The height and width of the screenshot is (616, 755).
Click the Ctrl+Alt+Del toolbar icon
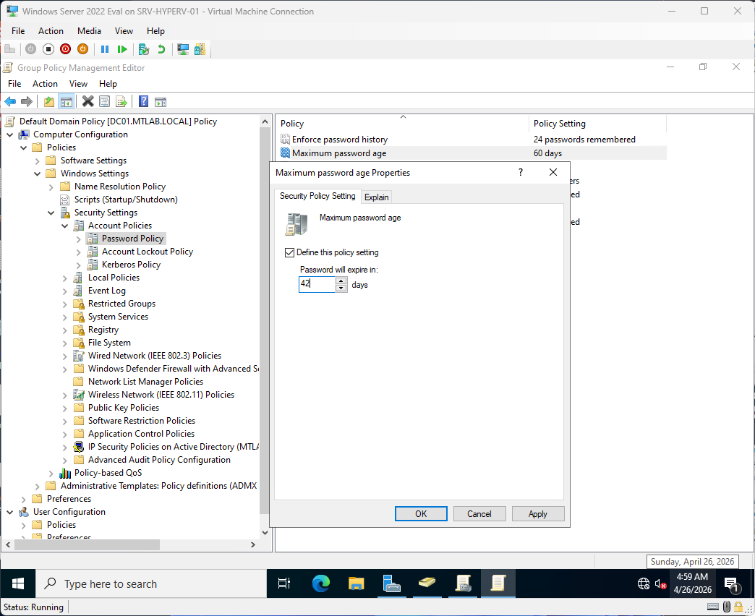pyautogui.click(x=9, y=49)
